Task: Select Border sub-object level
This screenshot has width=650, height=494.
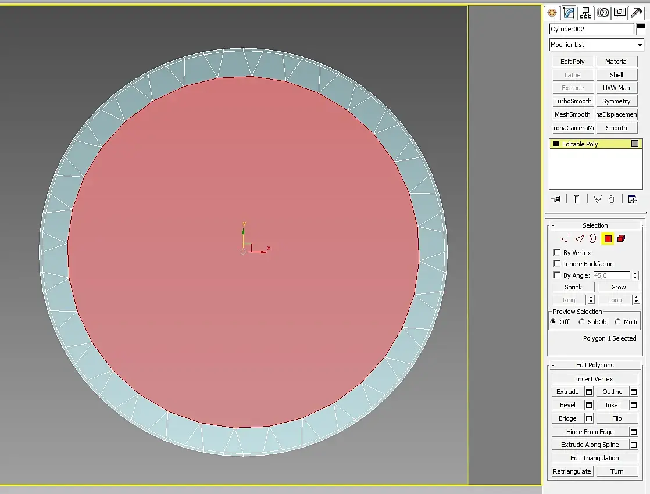Action: click(x=593, y=238)
